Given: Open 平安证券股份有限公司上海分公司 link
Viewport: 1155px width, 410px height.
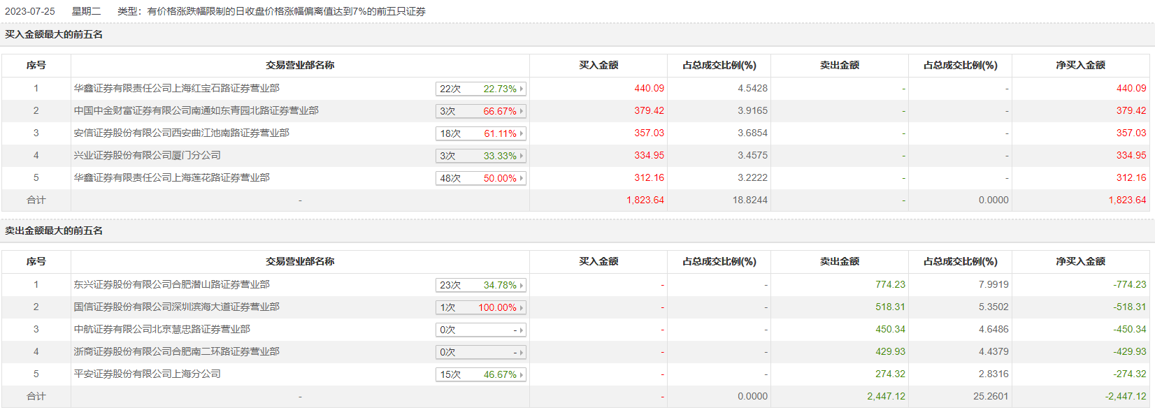Looking at the screenshot, I should point(148,374).
